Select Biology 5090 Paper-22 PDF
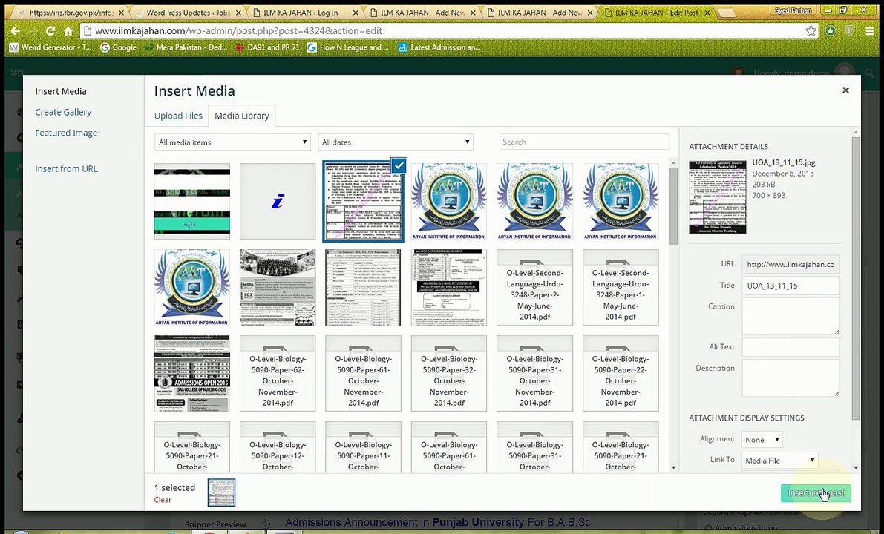The height and width of the screenshot is (534, 884). (621, 373)
